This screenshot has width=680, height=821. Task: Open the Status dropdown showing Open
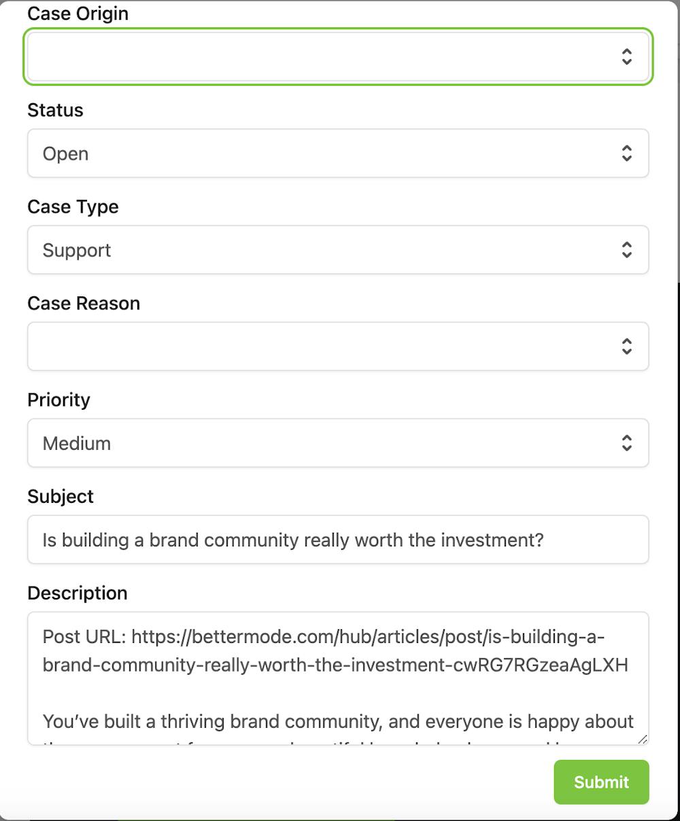326,154
